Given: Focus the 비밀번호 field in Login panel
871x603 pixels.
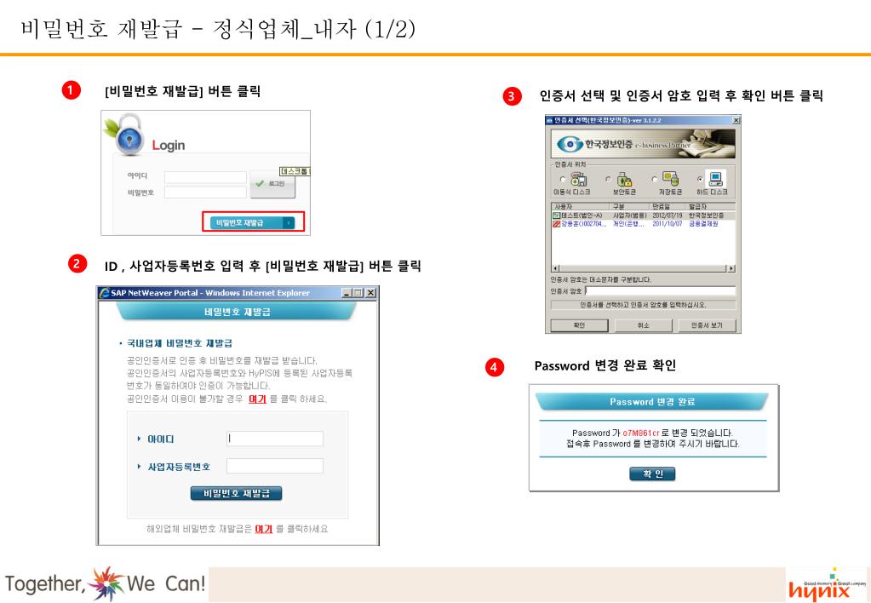Looking at the screenshot, I should [205, 192].
